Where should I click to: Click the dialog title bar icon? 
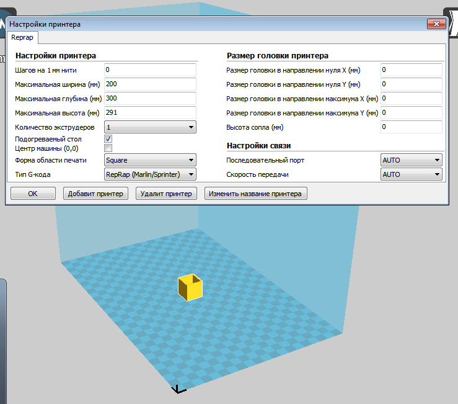click(x=5, y=24)
